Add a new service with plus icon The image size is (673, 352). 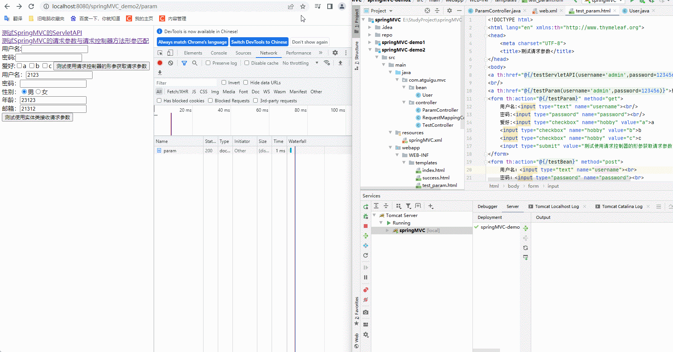[431, 206]
